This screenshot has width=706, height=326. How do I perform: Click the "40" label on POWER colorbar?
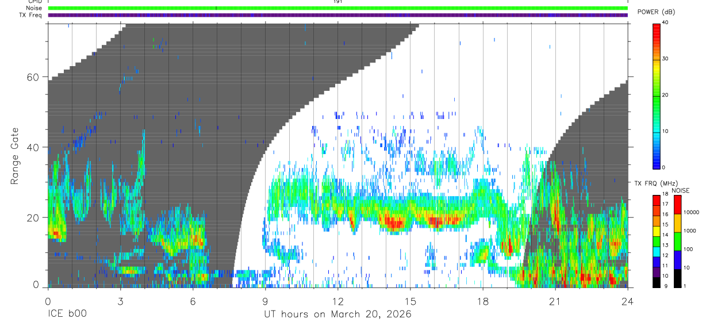point(665,22)
